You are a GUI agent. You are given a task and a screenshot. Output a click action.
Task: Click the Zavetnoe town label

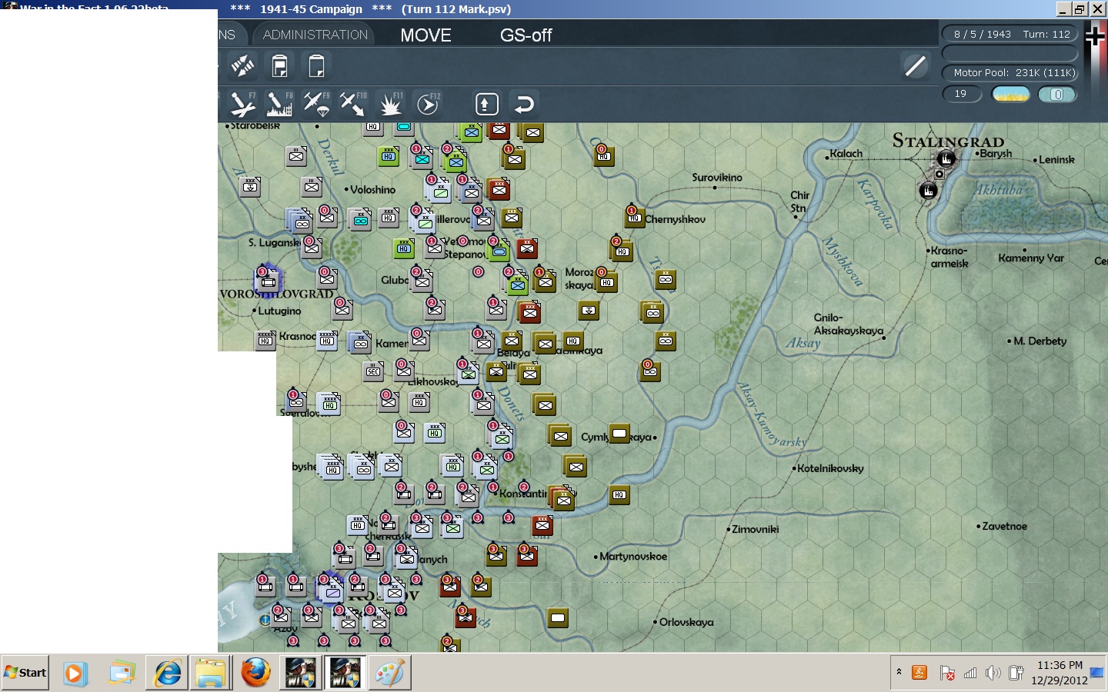point(1004,526)
